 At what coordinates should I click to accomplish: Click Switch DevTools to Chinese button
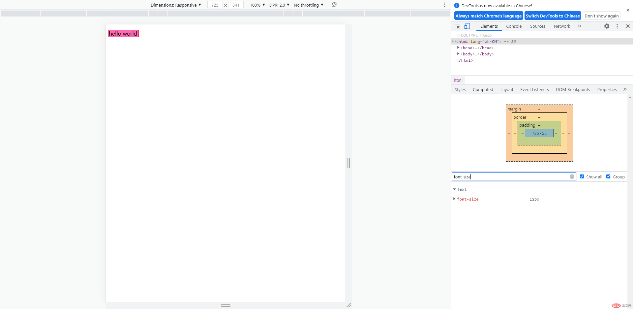coord(553,16)
